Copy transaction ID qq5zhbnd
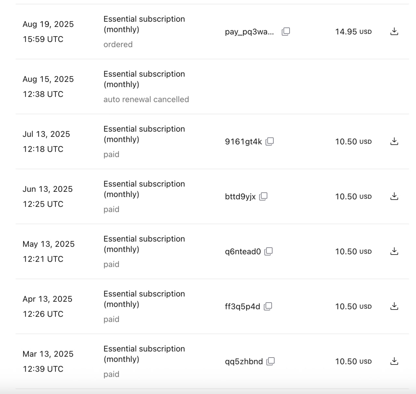 (270, 361)
